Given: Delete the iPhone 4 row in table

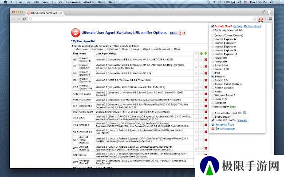Looking at the screenshot, I should coord(206,125).
